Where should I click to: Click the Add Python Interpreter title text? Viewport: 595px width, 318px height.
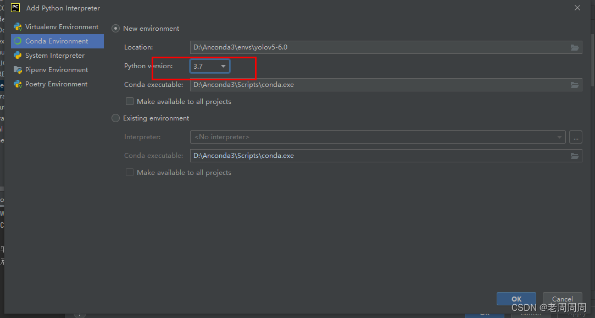click(x=63, y=8)
